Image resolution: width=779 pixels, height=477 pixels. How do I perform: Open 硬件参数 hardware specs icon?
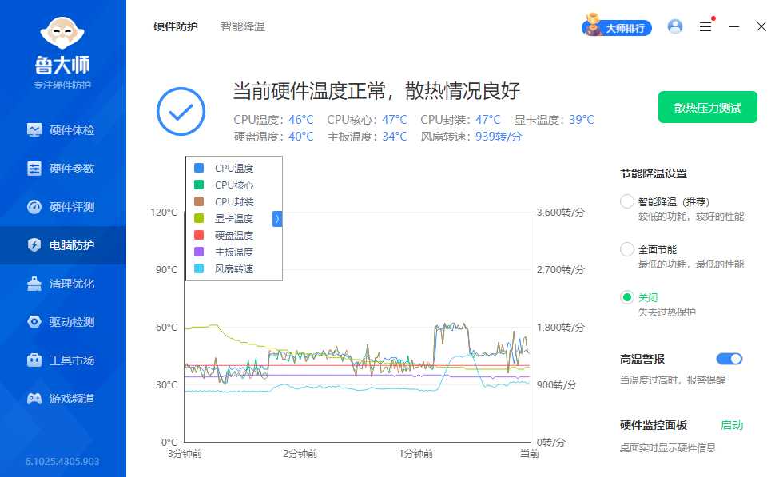34,169
